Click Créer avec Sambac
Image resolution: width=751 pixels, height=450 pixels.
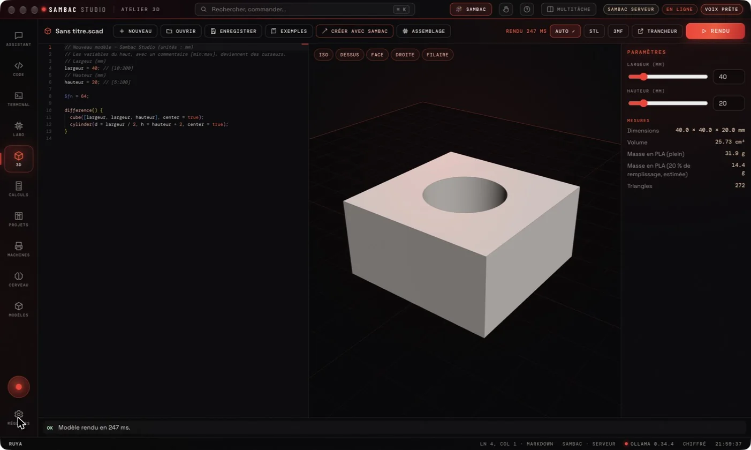pyautogui.click(x=354, y=31)
